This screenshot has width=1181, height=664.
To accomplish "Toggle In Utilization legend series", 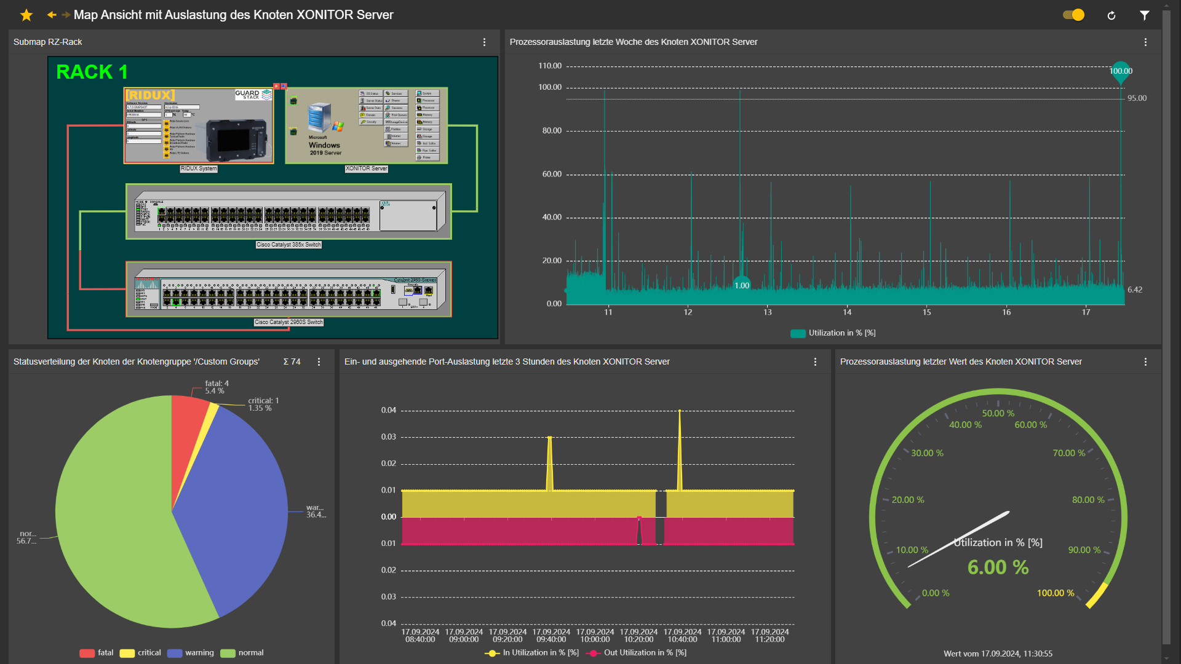I will point(532,653).
